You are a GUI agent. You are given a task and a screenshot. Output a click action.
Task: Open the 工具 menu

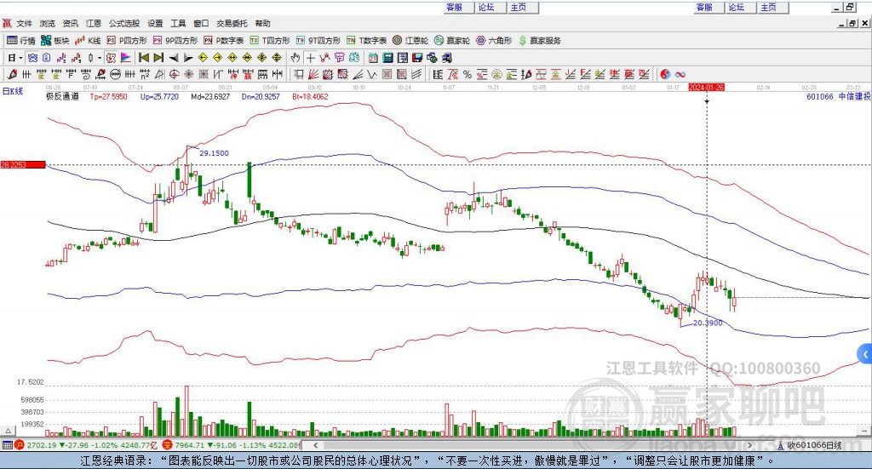(x=178, y=23)
